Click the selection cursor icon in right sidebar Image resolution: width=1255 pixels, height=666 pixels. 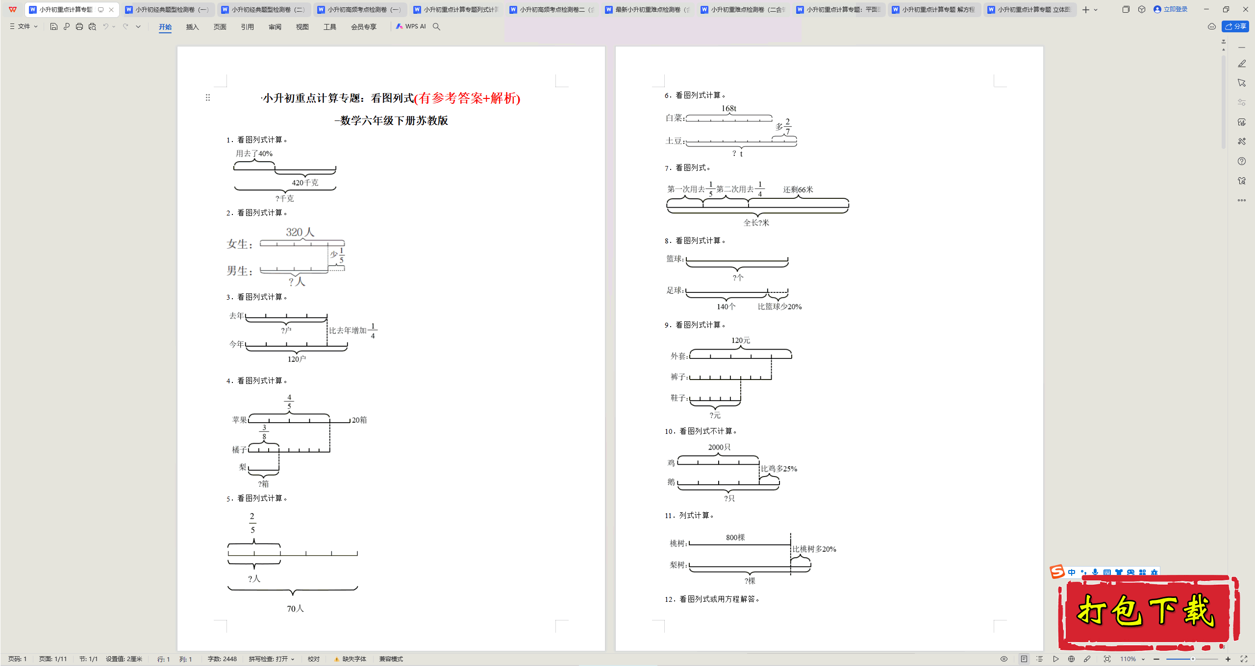click(1242, 83)
